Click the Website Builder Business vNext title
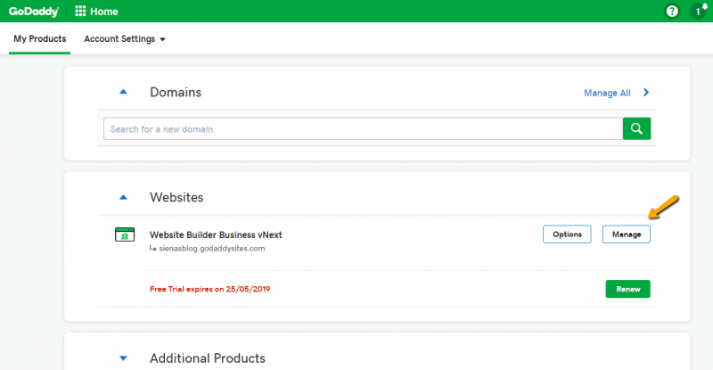713x370 pixels. (x=216, y=234)
